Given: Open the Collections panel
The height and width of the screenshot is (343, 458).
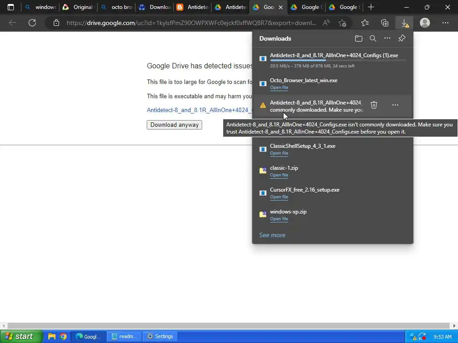Looking at the screenshot, I should point(385,23).
